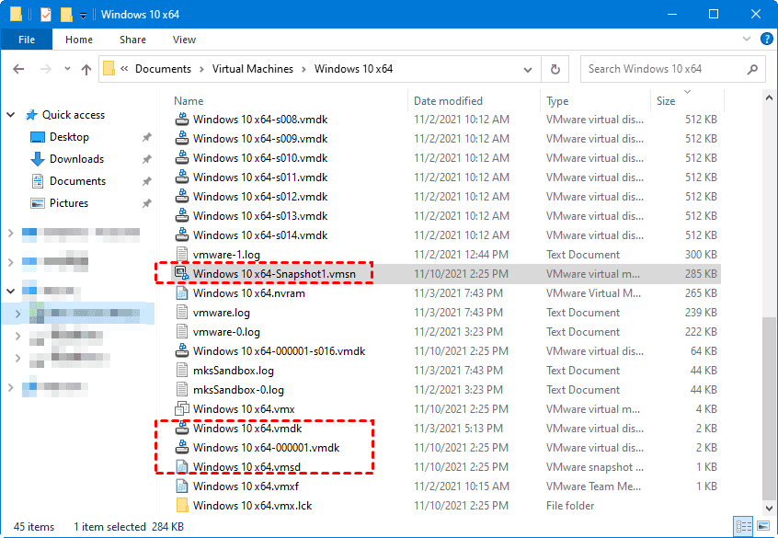Select Windows 10 x64-s013.vmdk file
Viewport: 778px width, 538px height.
tap(260, 216)
